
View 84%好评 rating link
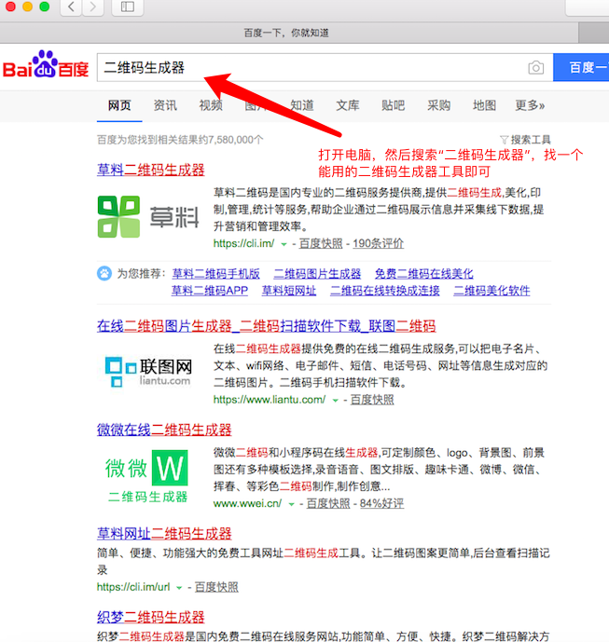point(382,503)
